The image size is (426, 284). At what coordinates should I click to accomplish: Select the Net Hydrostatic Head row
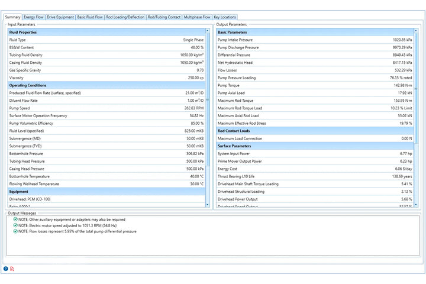[x=315, y=63]
